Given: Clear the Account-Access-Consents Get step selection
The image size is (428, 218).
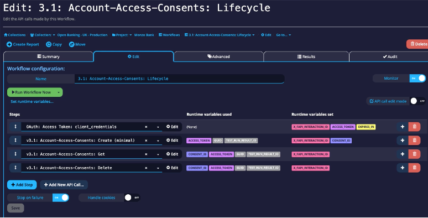Looking at the screenshot, I should [146, 154].
